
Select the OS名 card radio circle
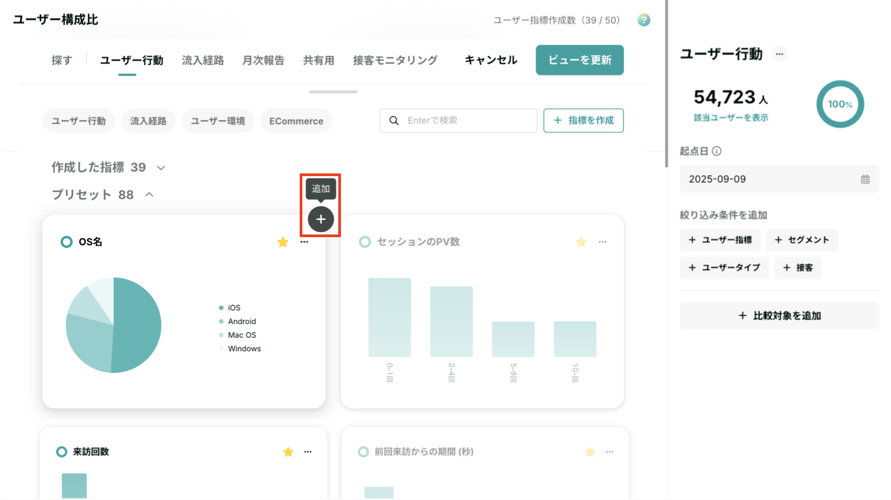[x=66, y=242]
